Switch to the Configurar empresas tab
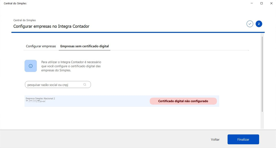The width and height of the screenshot is (276, 148). tap(41, 46)
